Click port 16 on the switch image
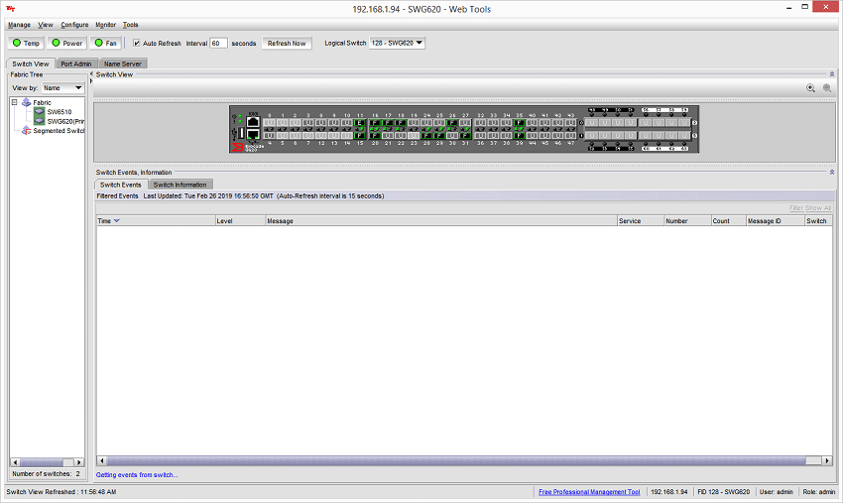 375,123
